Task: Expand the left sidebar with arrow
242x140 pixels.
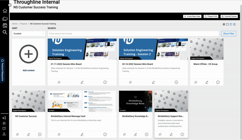Action: (x=10, y=5)
